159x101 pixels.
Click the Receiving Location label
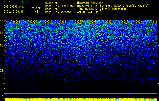coord(59,6)
